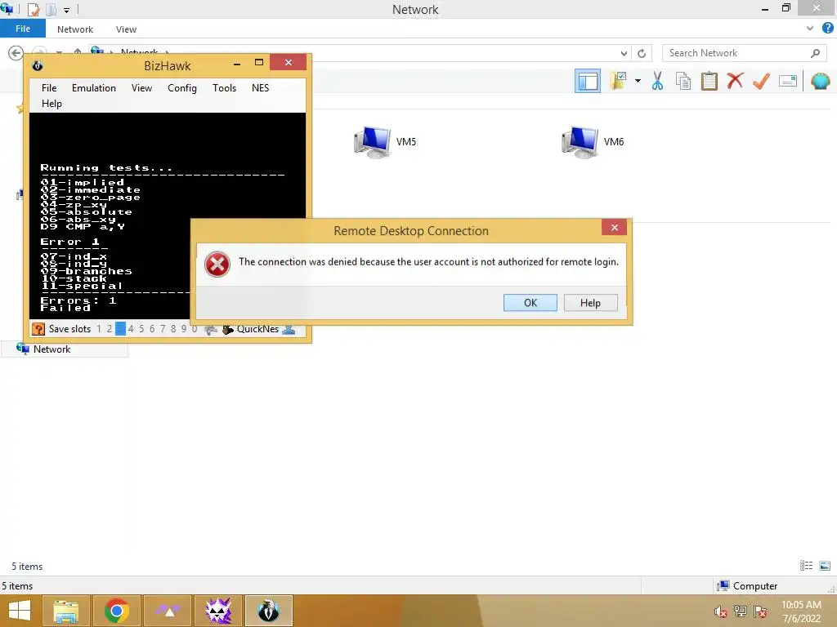Select save slot 9 in BizHawk

pos(184,329)
